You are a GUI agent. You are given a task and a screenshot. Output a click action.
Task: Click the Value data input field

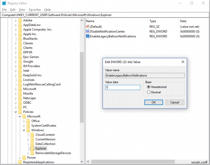123,87
